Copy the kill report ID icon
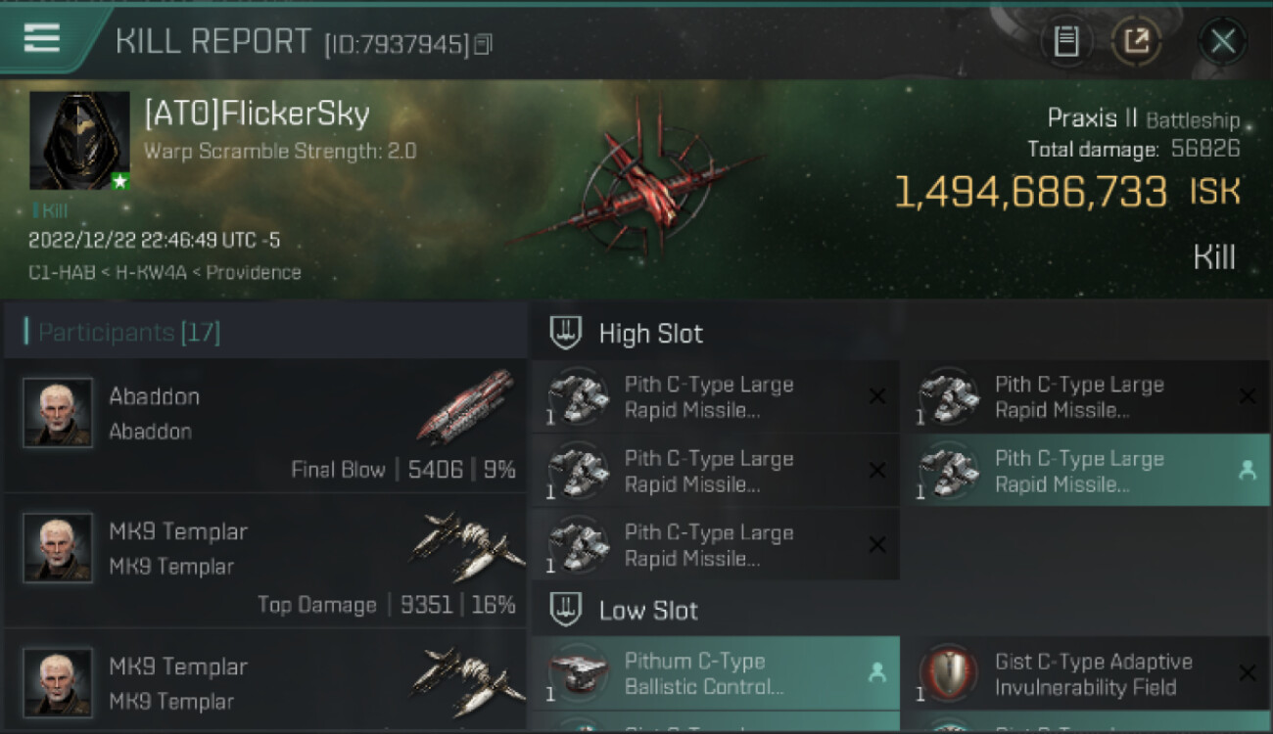Screen dimensions: 1273x734 483,44
